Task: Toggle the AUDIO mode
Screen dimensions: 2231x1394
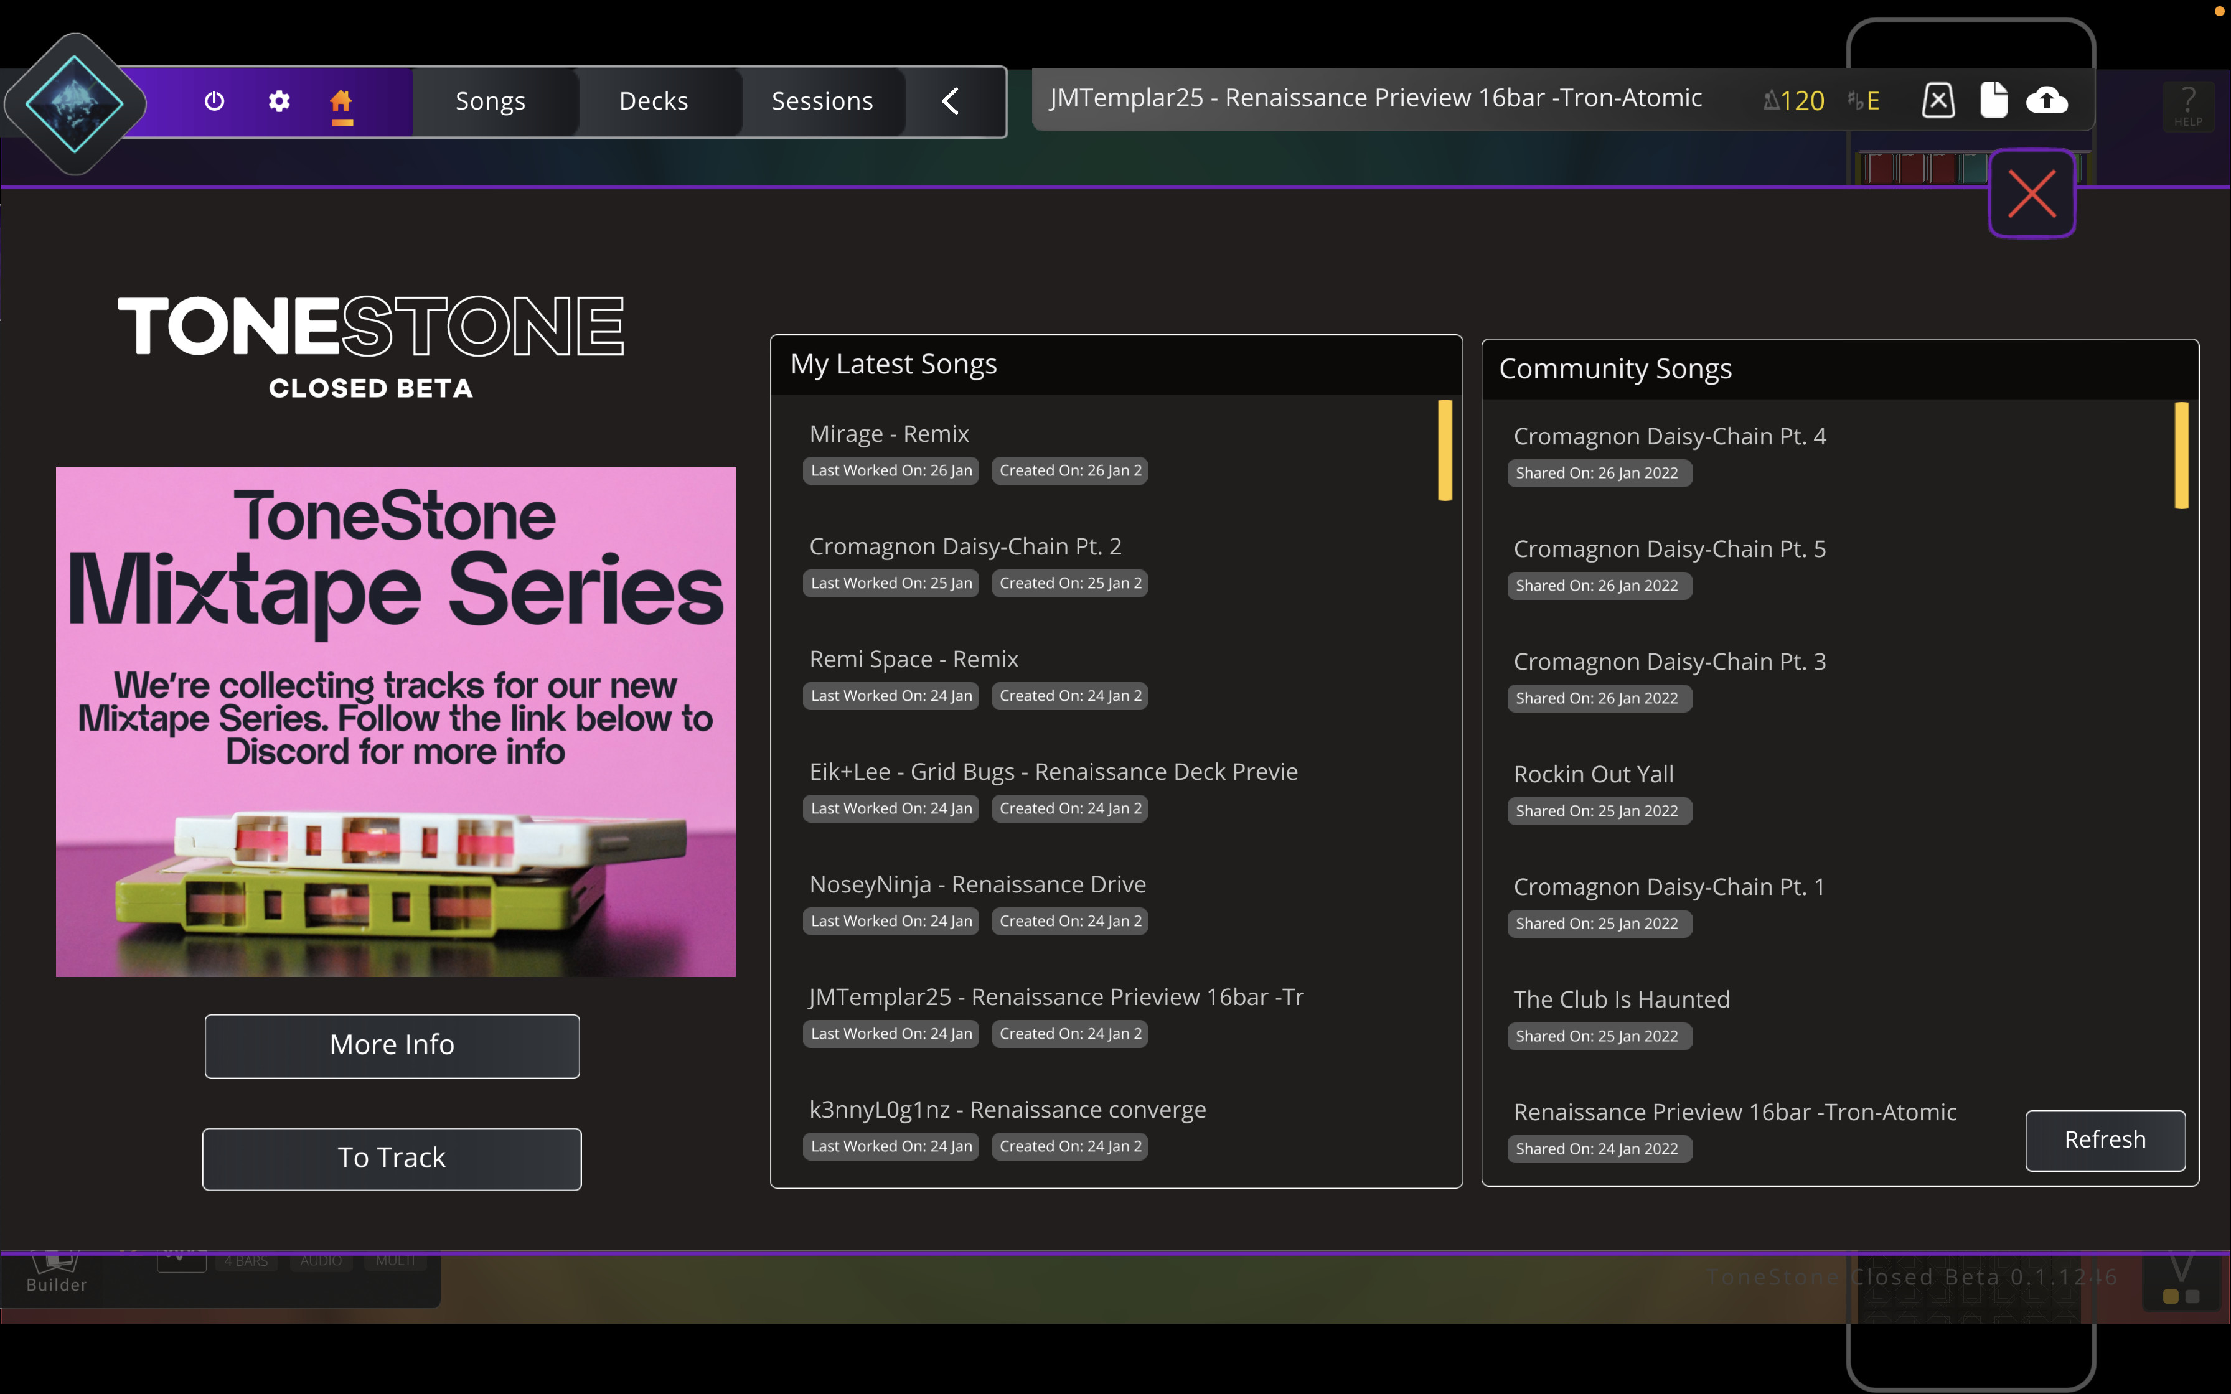Action: pyautogui.click(x=320, y=1260)
